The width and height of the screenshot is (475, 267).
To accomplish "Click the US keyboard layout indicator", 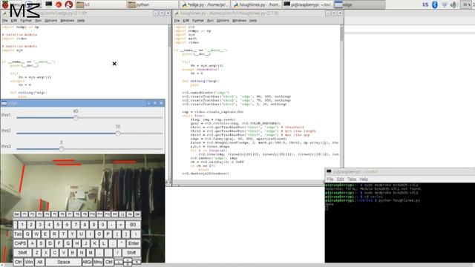I will [425, 4].
